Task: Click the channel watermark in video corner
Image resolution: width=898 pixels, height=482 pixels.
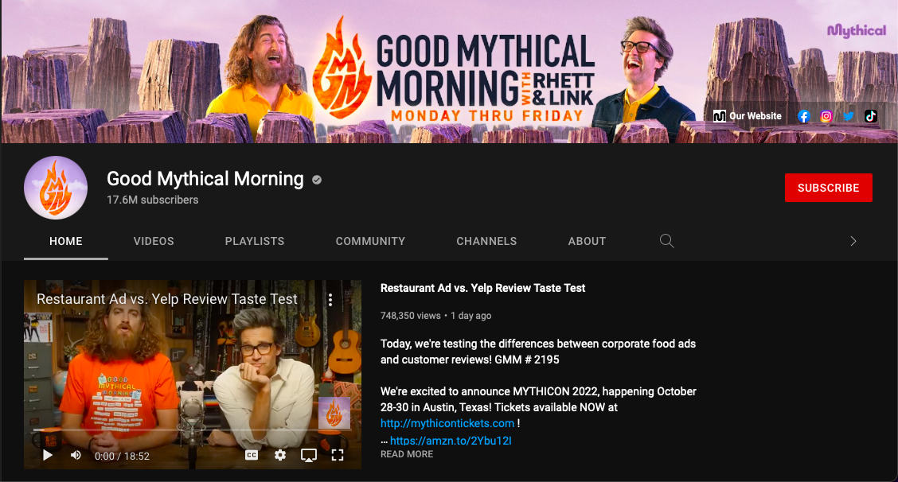Action: tap(334, 413)
